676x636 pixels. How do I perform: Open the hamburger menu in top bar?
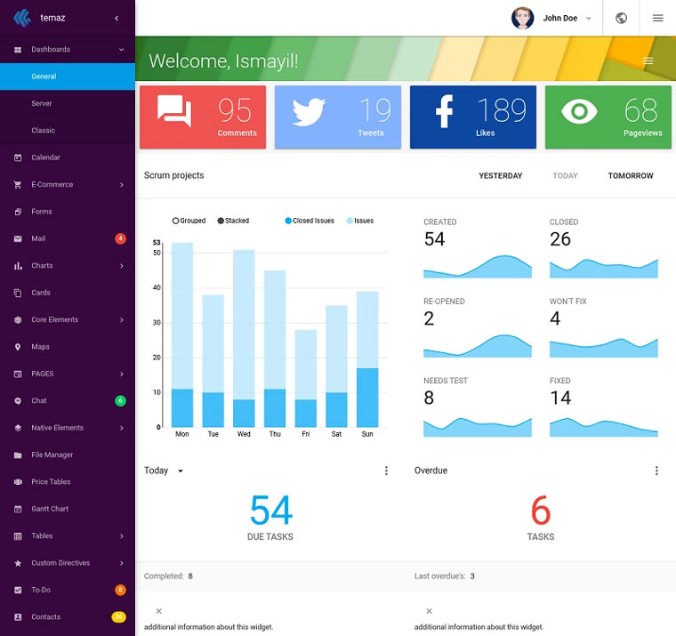click(x=657, y=18)
